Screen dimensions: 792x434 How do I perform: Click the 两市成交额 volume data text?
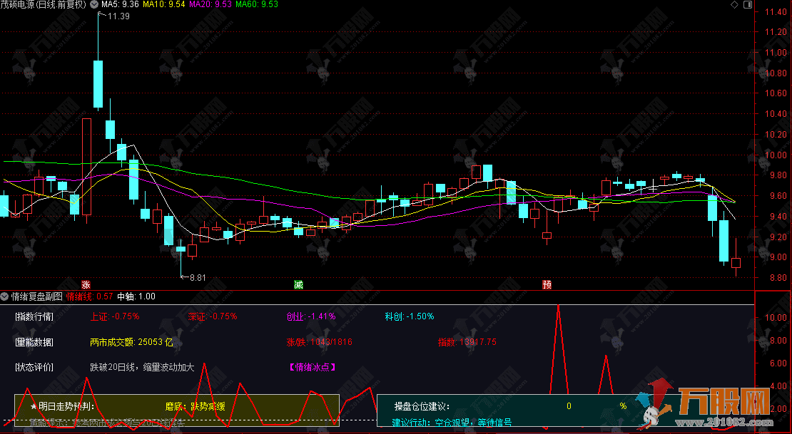coord(132,342)
